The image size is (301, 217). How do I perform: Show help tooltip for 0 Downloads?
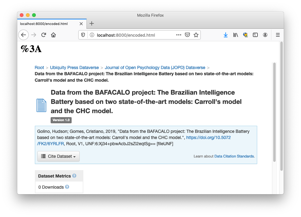(x=67, y=187)
